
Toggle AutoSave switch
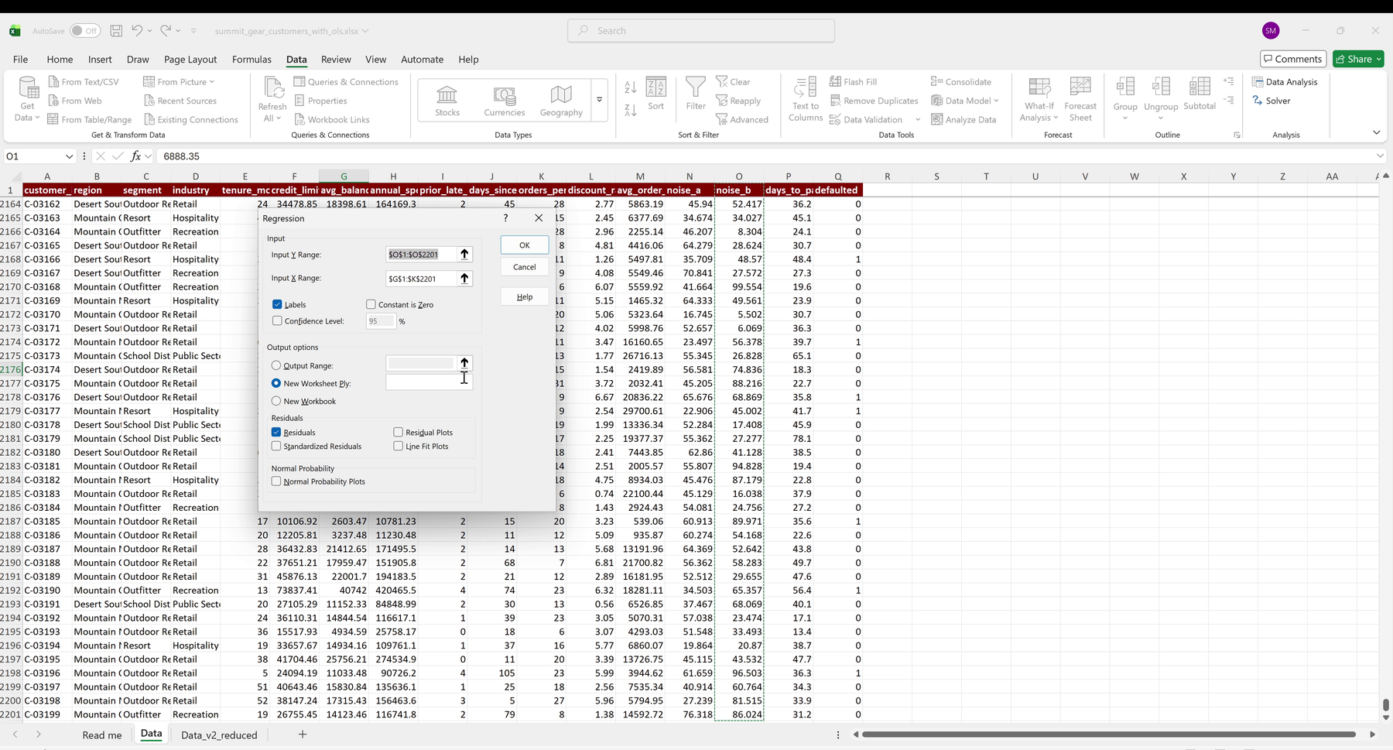pyautogui.click(x=85, y=31)
